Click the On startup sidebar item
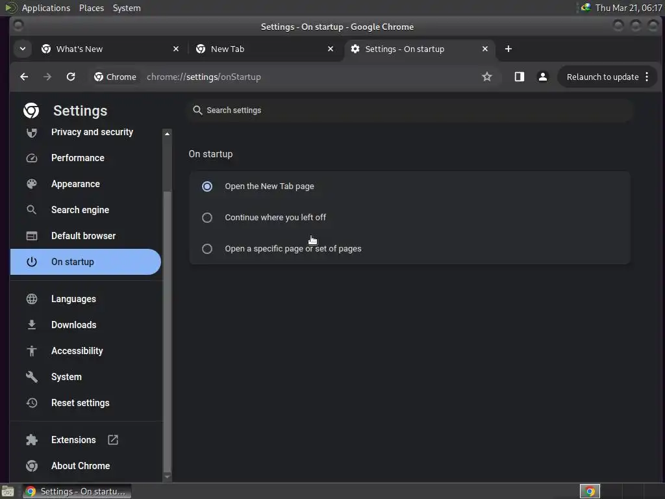The width and height of the screenshot is (665, 499). click(x=86, y=262)
